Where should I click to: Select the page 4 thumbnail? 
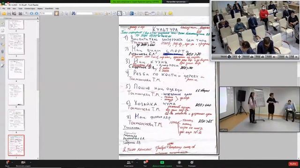pos(16,69)
